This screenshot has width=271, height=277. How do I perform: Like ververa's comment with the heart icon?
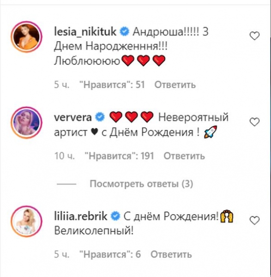(254, 122)
